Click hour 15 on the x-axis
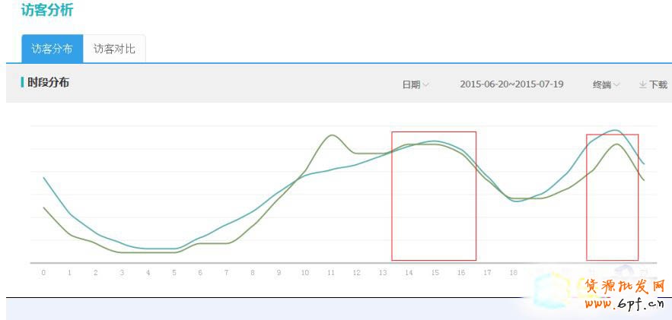672x320 pixels. (x=435, y=272)
